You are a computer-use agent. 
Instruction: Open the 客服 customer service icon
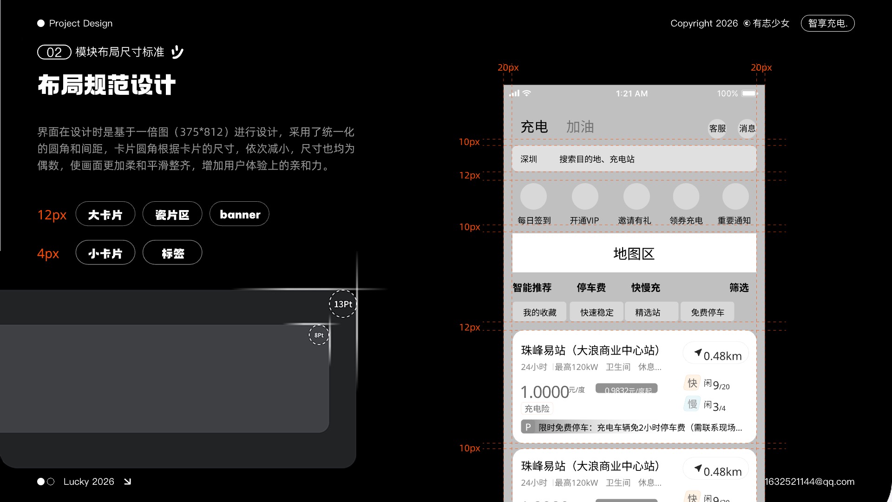coord(717,128)
